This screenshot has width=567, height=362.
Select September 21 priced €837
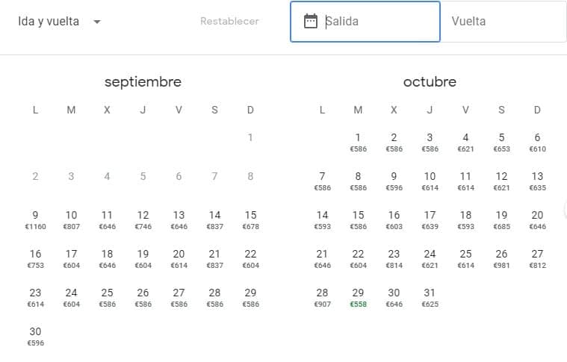point(214,258)
